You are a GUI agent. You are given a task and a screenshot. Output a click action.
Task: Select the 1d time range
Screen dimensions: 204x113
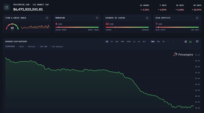click(107, 41)
